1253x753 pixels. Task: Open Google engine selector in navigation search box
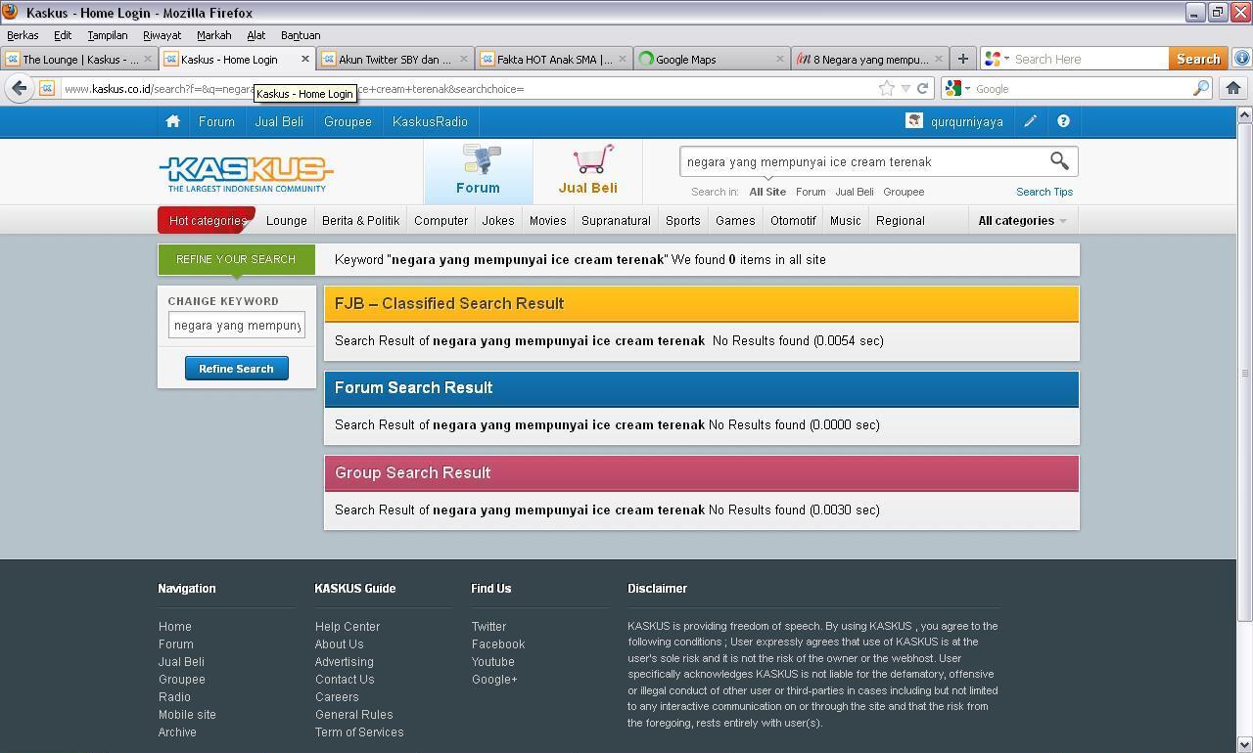(957, 89)
